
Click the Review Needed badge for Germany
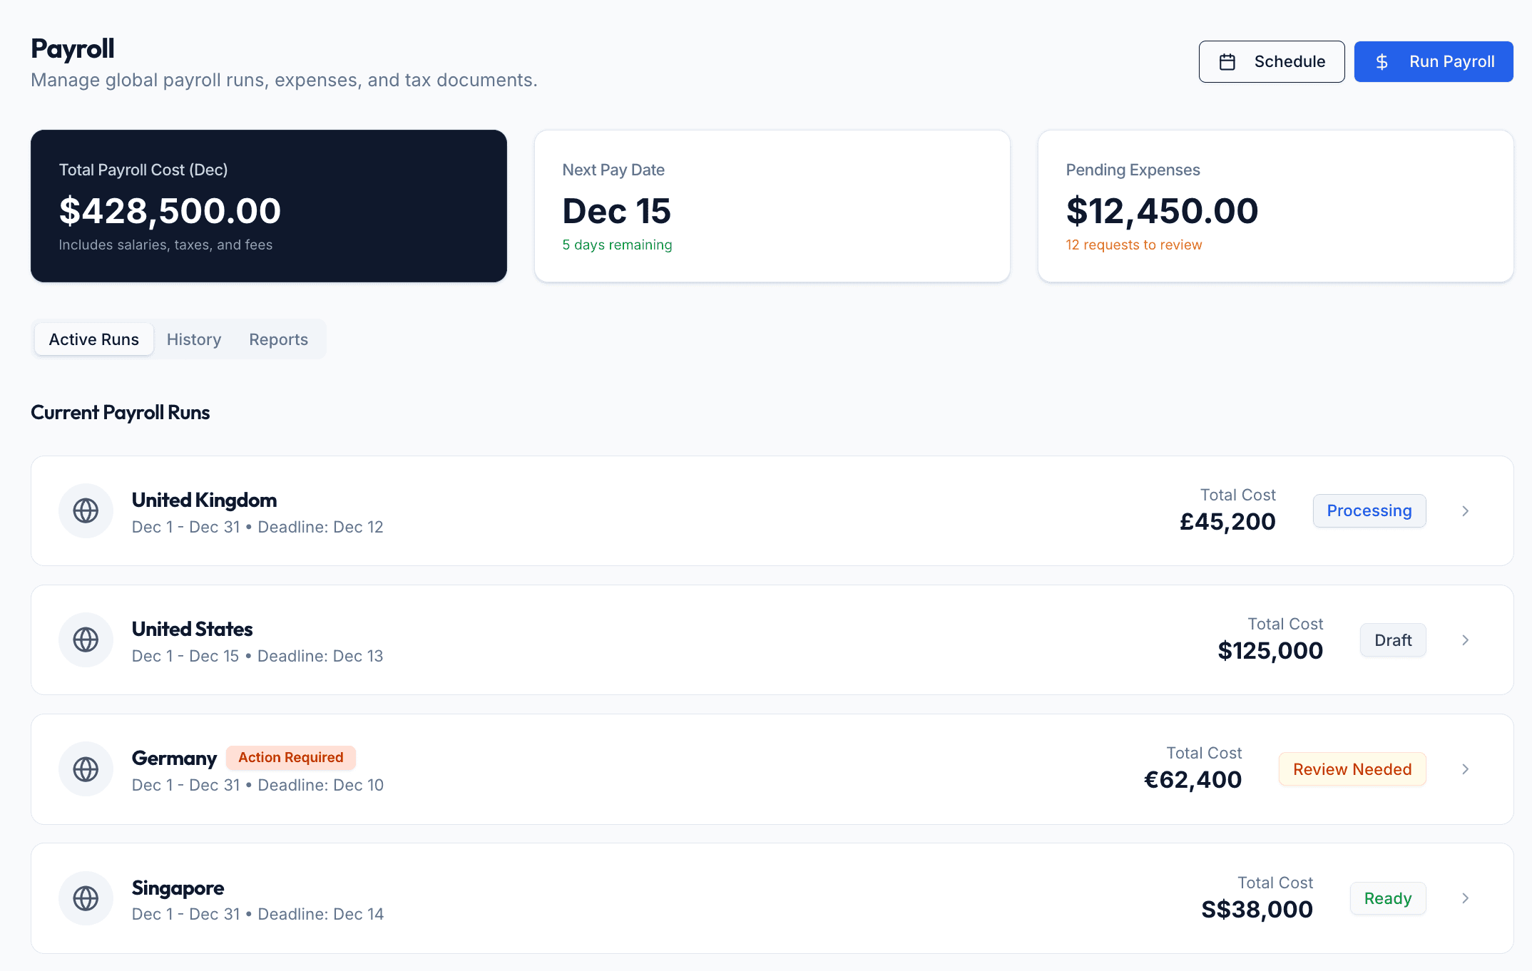1352,769
